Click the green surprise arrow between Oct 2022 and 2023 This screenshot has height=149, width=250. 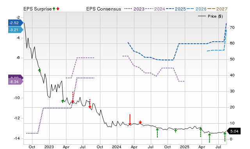click(39, 70)
